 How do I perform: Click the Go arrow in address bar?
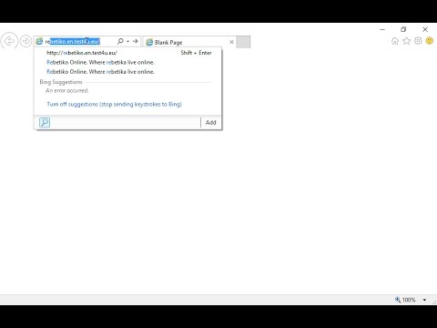(x=136, y=41)
